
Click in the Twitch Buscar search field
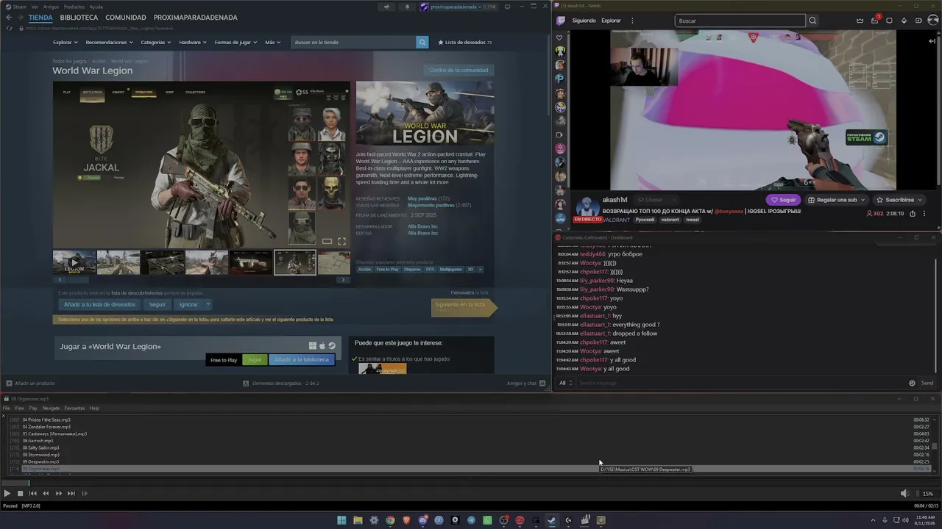point(740,21)
